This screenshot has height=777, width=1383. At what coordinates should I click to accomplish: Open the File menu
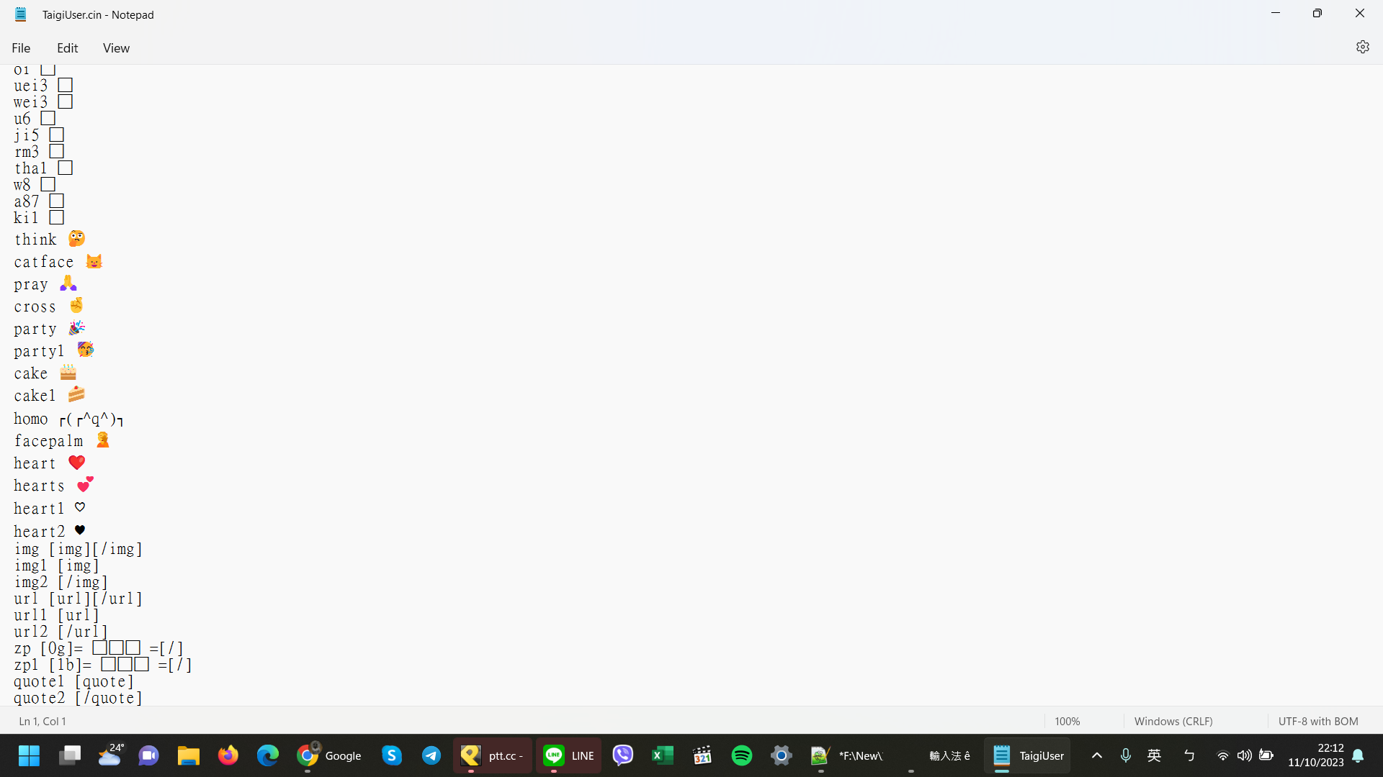coord(21,47)
